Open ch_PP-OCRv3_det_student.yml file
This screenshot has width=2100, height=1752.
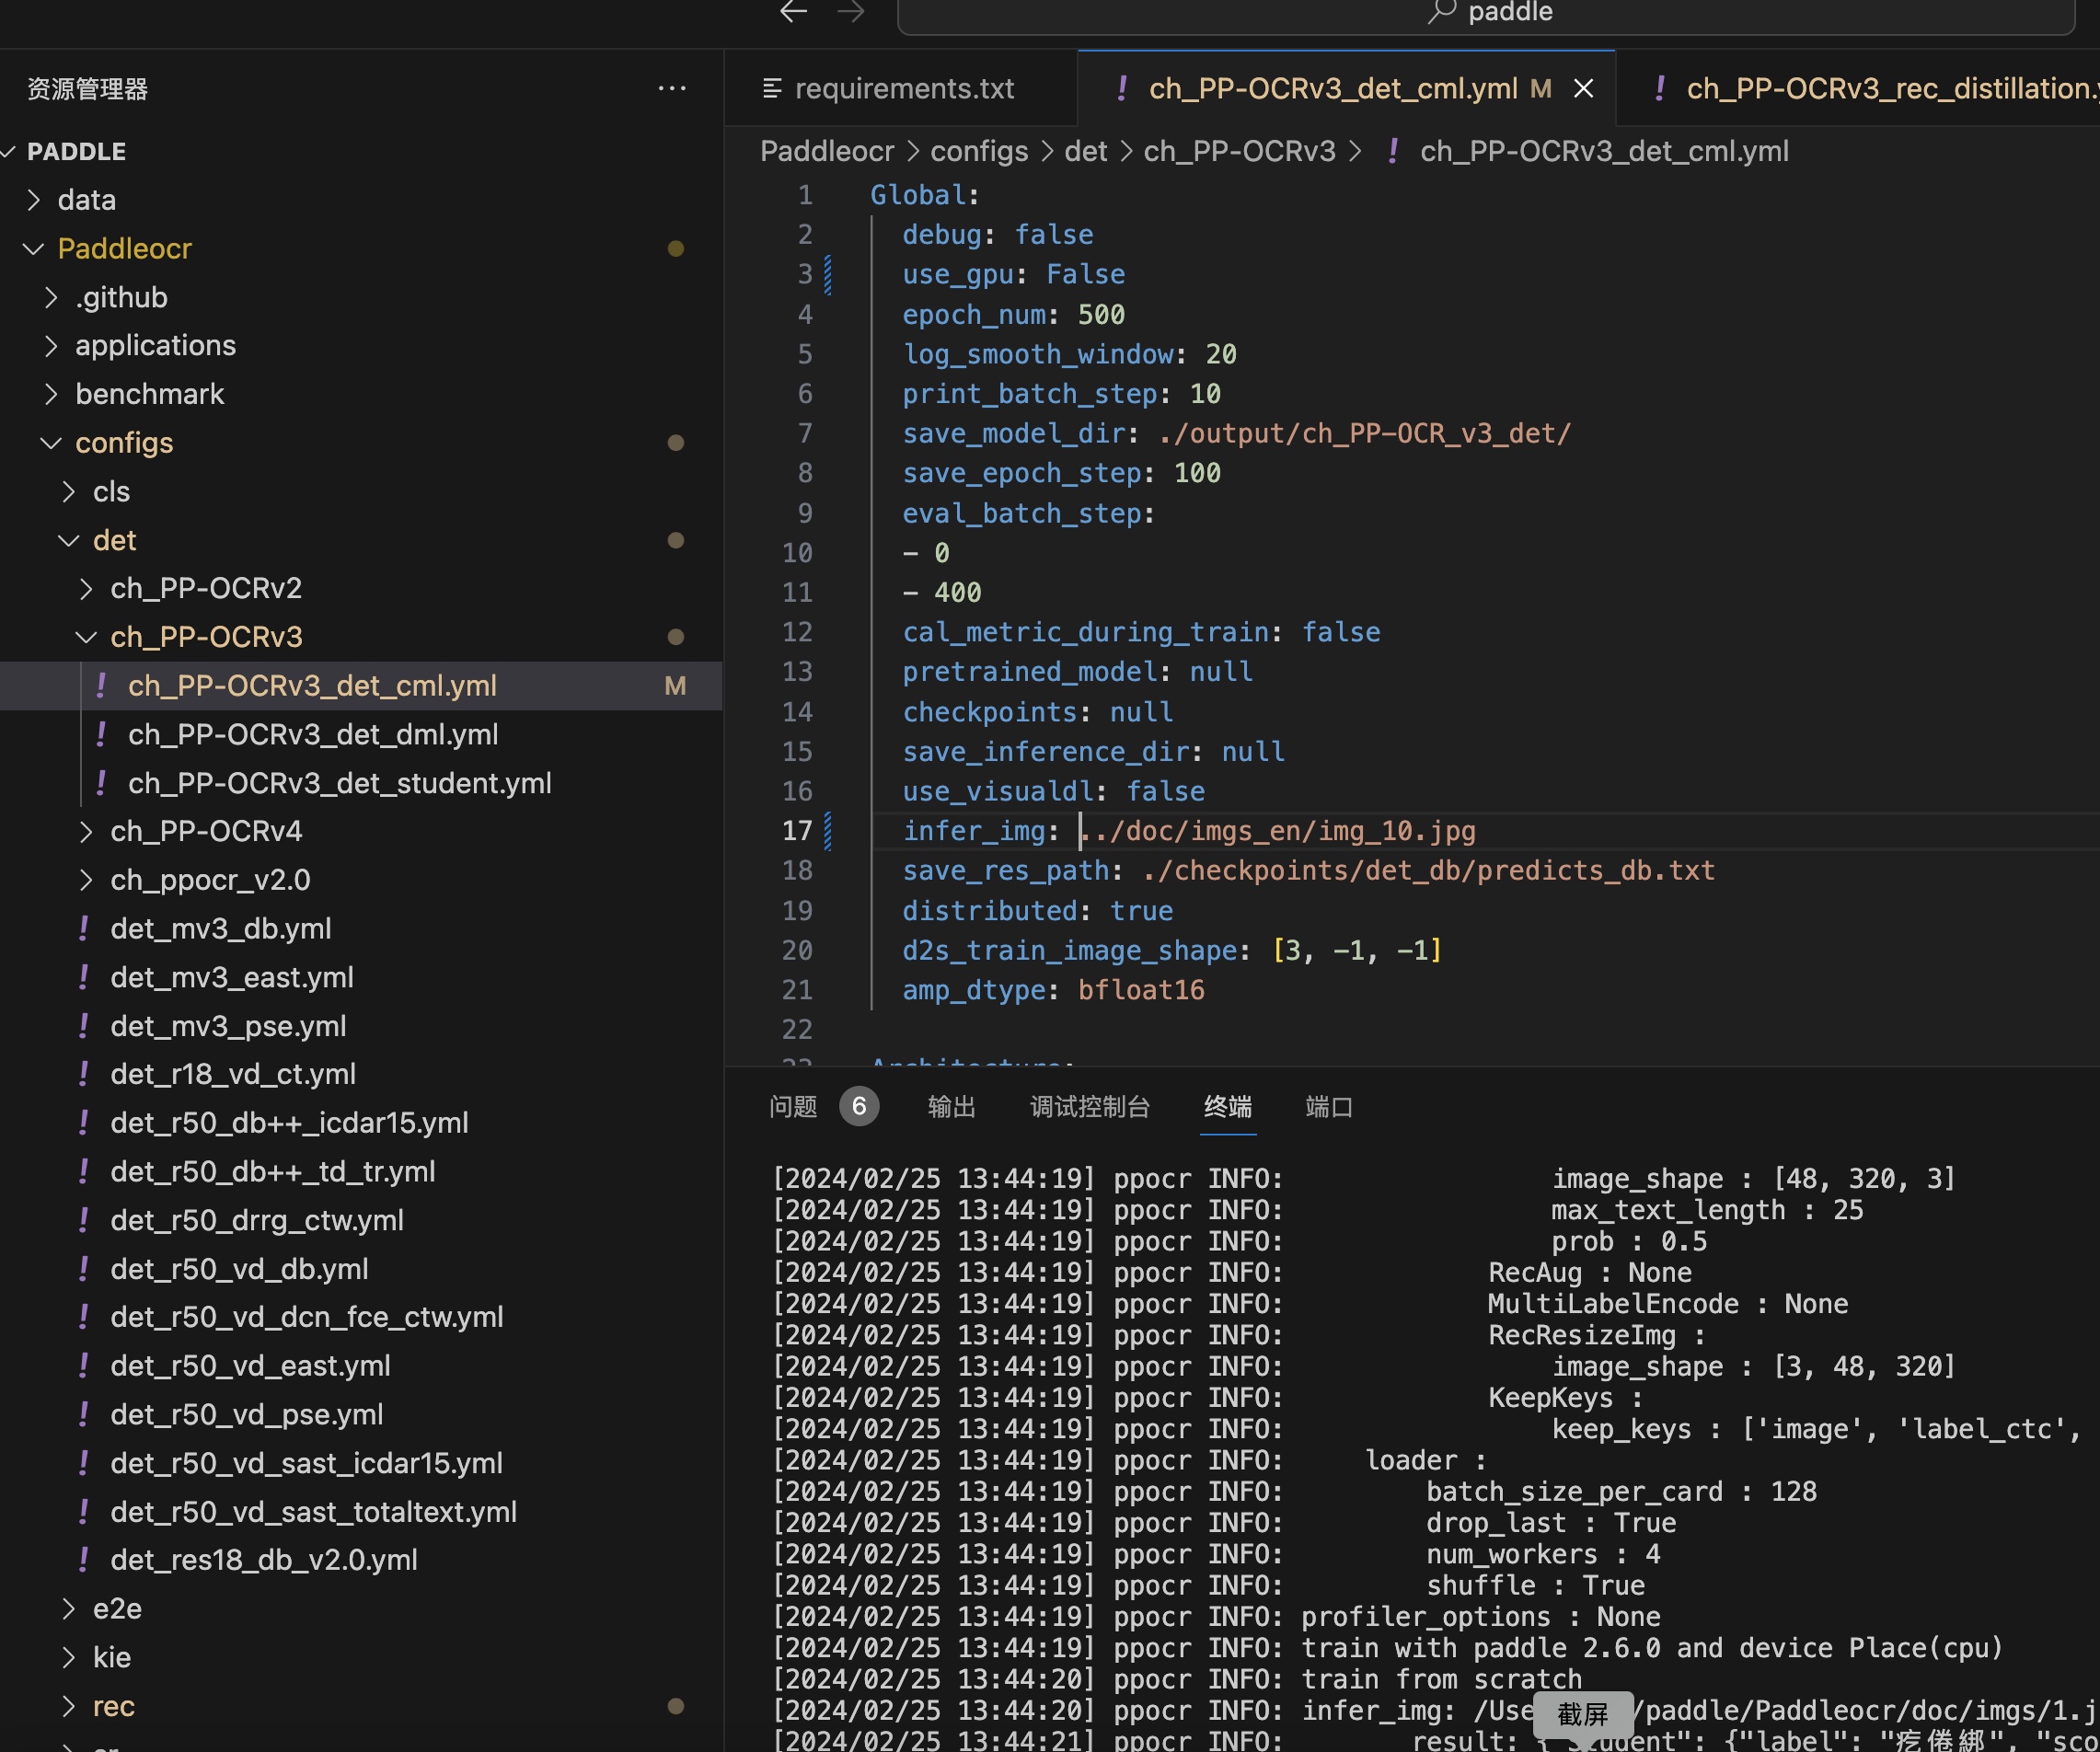click(x=361, y=783)
